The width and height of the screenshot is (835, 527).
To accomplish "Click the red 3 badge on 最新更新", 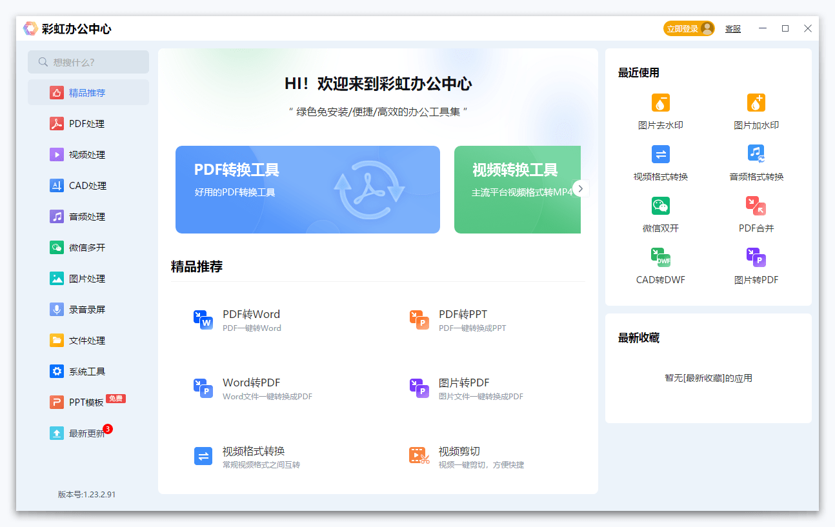I will point(108,428).
